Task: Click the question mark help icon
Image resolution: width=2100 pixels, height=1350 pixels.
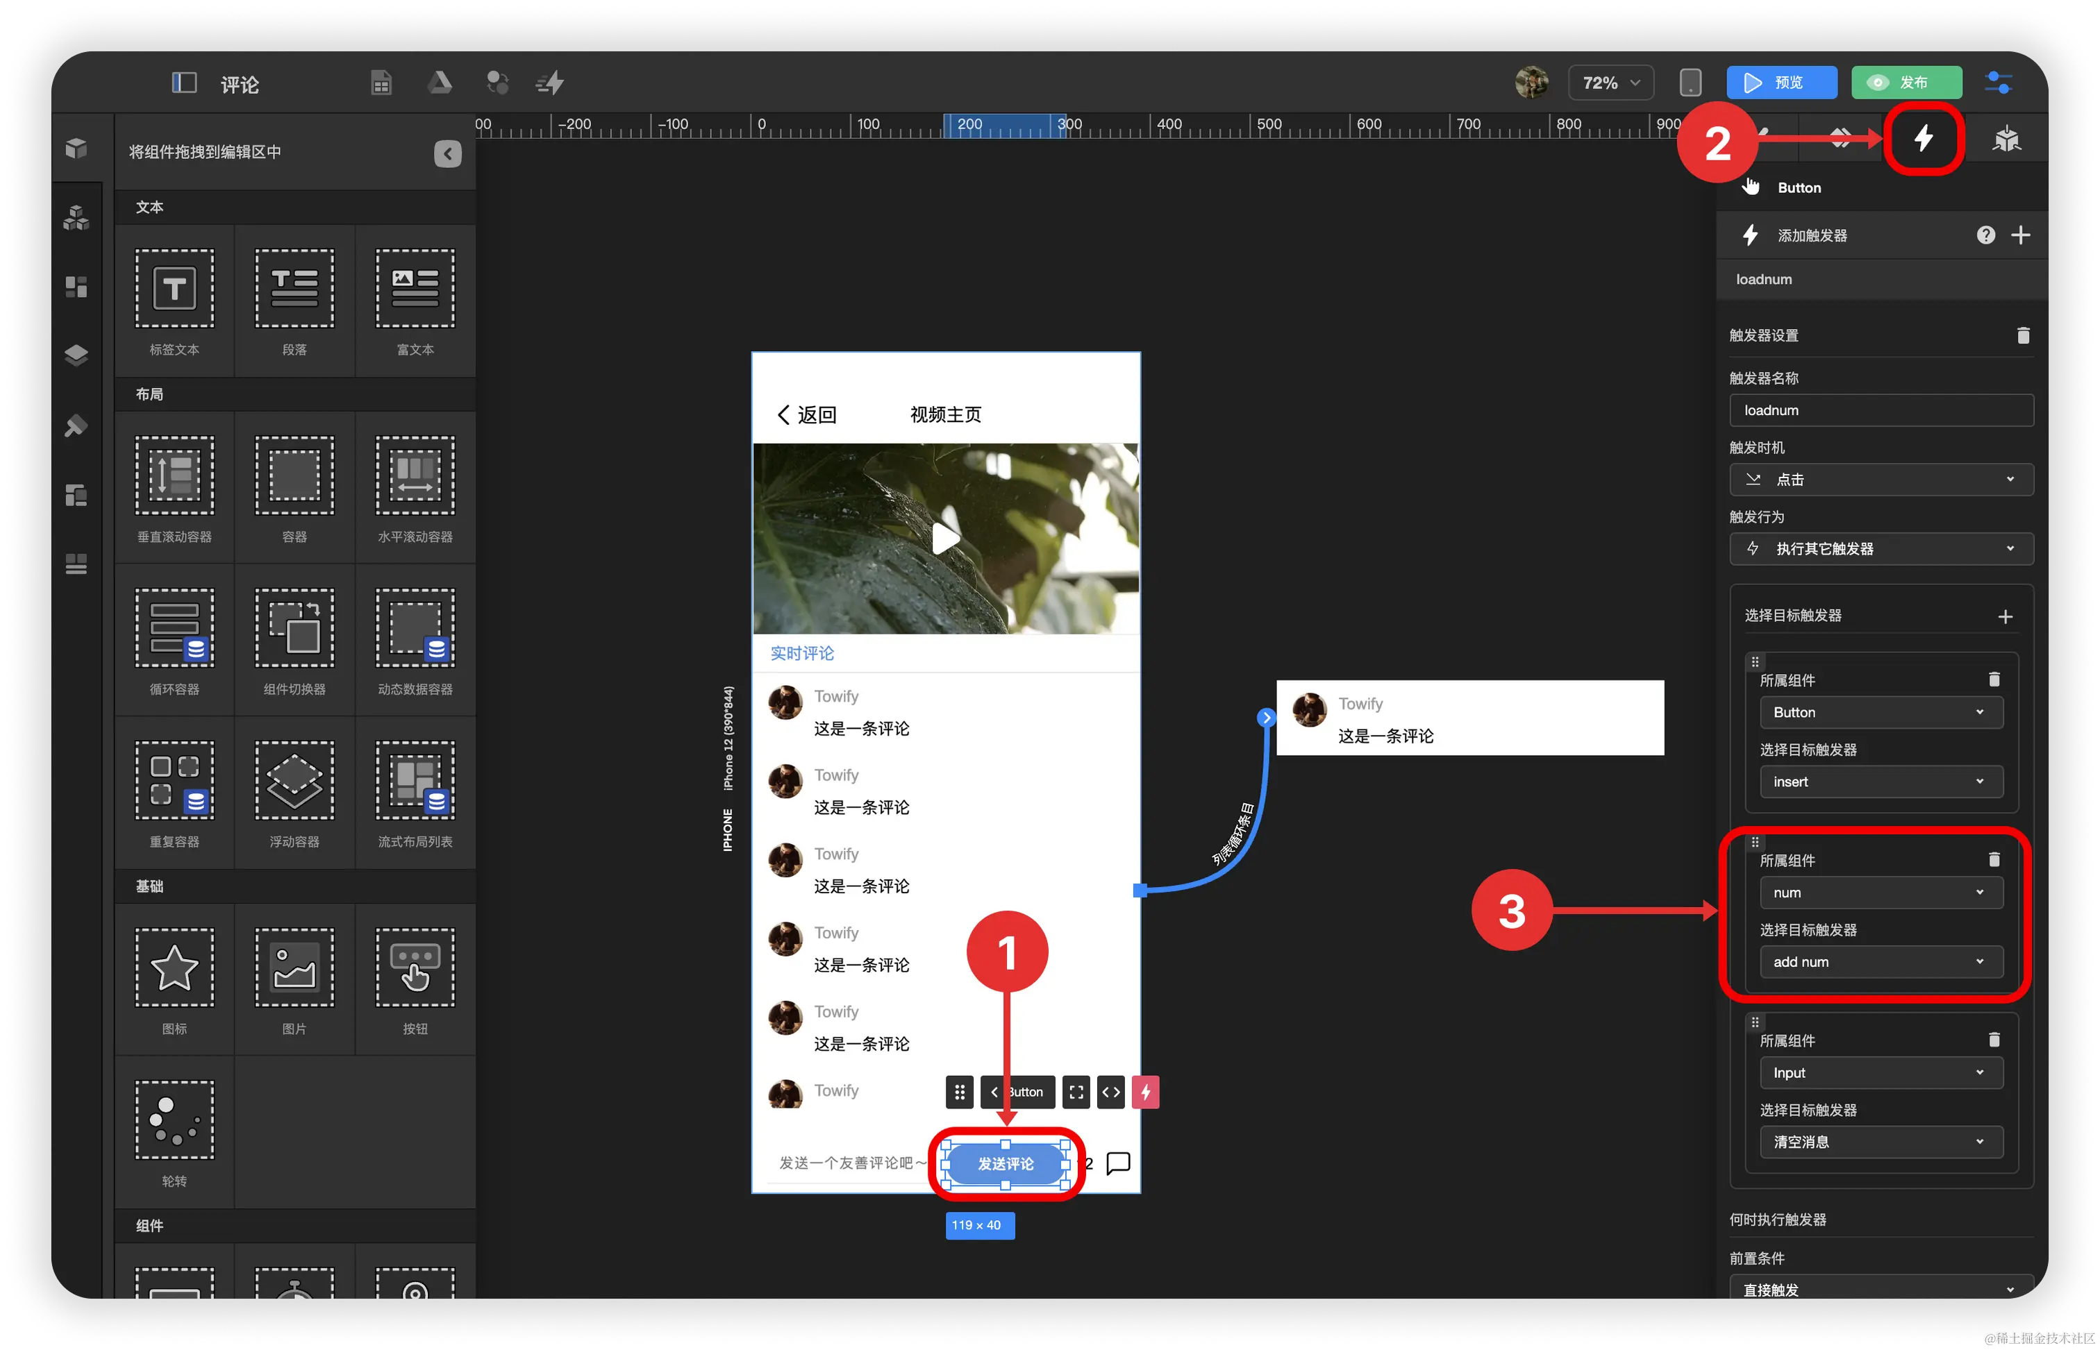Action: pos(1986,235)
